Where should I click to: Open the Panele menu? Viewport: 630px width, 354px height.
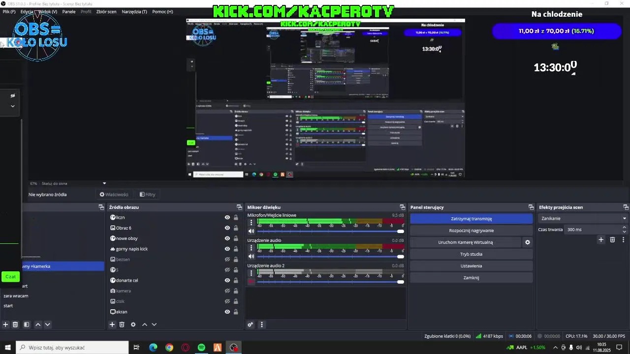[69, 11]
